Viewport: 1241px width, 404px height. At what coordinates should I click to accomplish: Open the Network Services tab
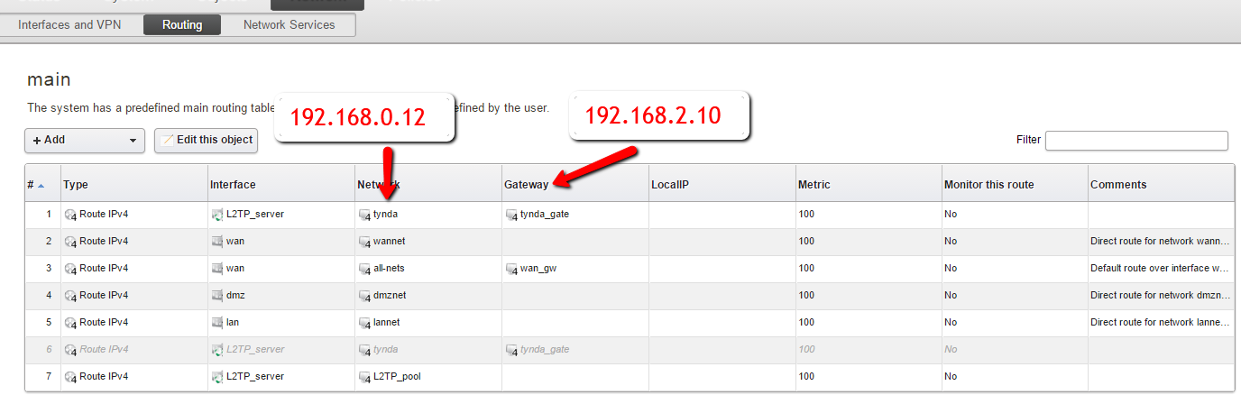[x=289, y=25]
